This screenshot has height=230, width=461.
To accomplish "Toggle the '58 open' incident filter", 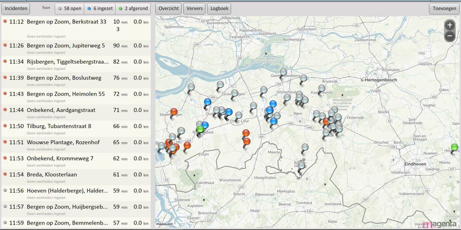I will click(69, 8).
